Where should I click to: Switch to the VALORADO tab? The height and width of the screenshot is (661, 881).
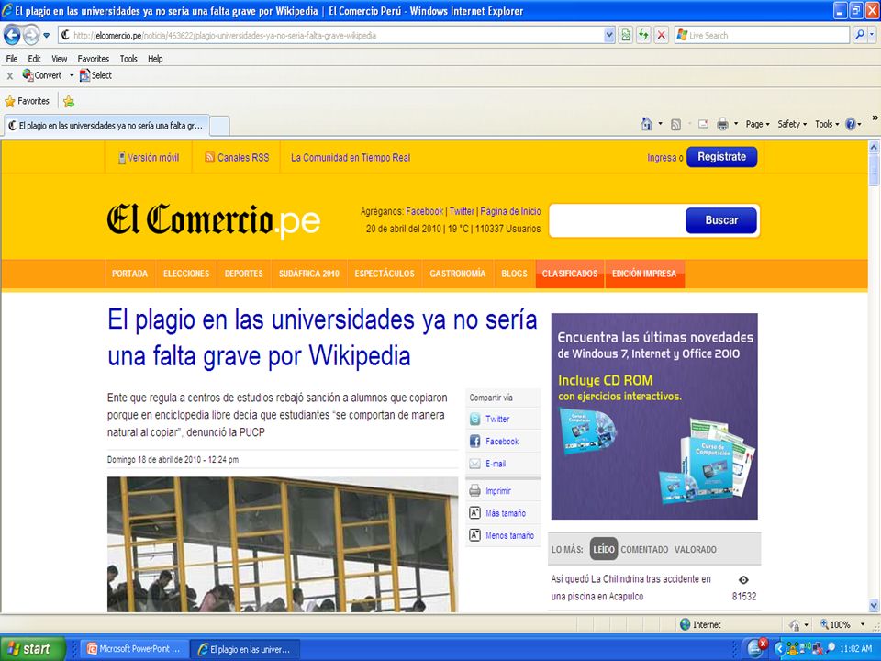[696, 549]
